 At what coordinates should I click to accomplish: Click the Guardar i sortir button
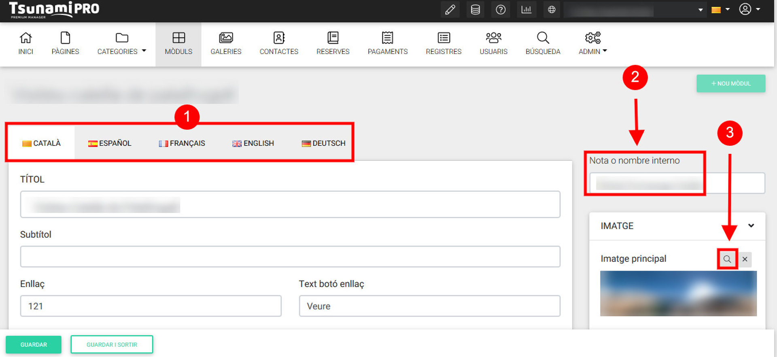point(112,344)
